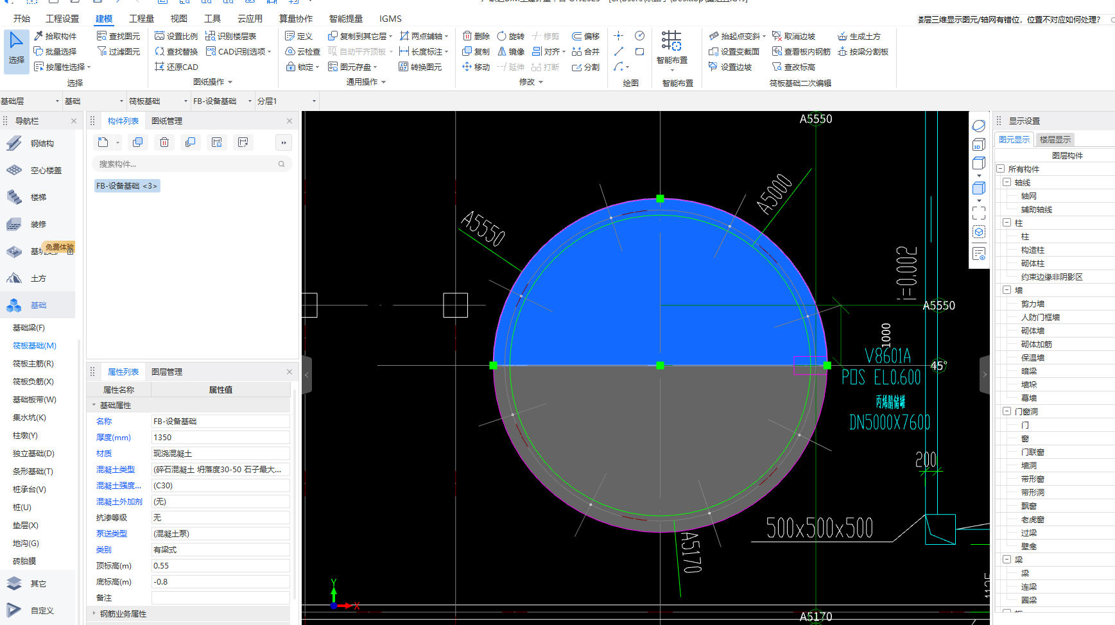Select the 旋转 rotate tool

point(511,36)
